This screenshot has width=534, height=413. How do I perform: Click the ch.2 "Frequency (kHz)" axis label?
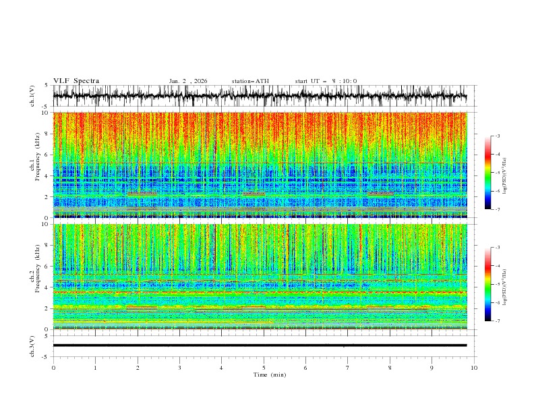(x=38, y=268)
